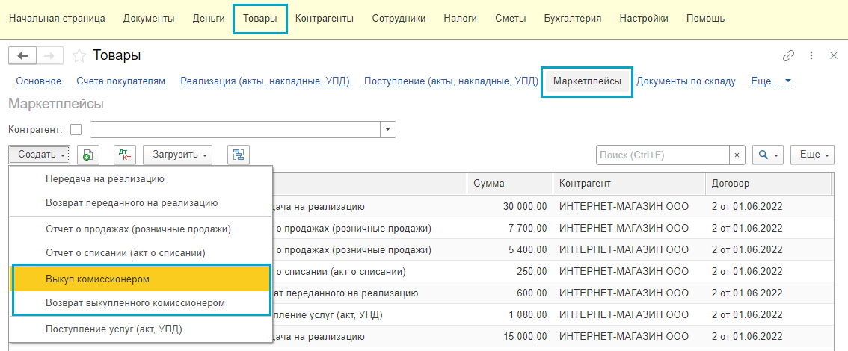
Task: Enable the Контрагент filter checkbox
Action: pos(76,129)
